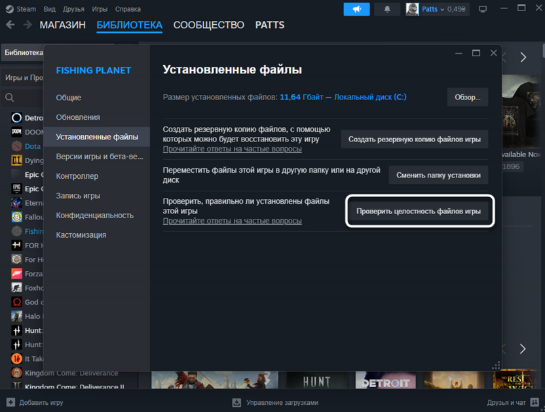Image resolution: width=545 pixels, height=412 pixels.
Task: Click the Игры и Про... library filter dropdown
Action: click(24, 77)
